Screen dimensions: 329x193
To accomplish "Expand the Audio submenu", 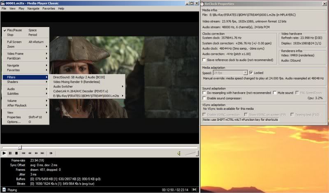I will coord(26,89).
